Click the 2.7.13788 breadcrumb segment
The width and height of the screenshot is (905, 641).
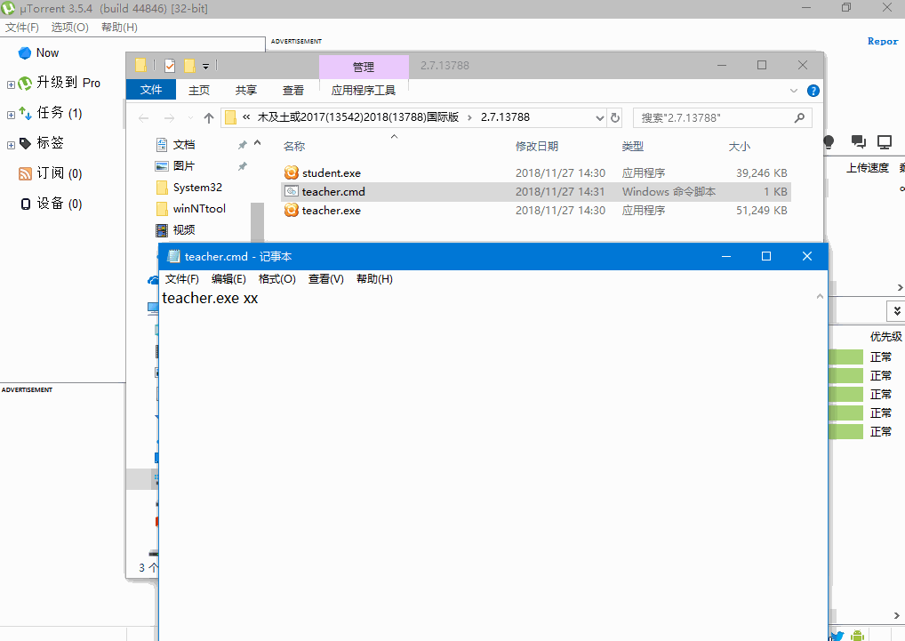(x=506, y=117)
